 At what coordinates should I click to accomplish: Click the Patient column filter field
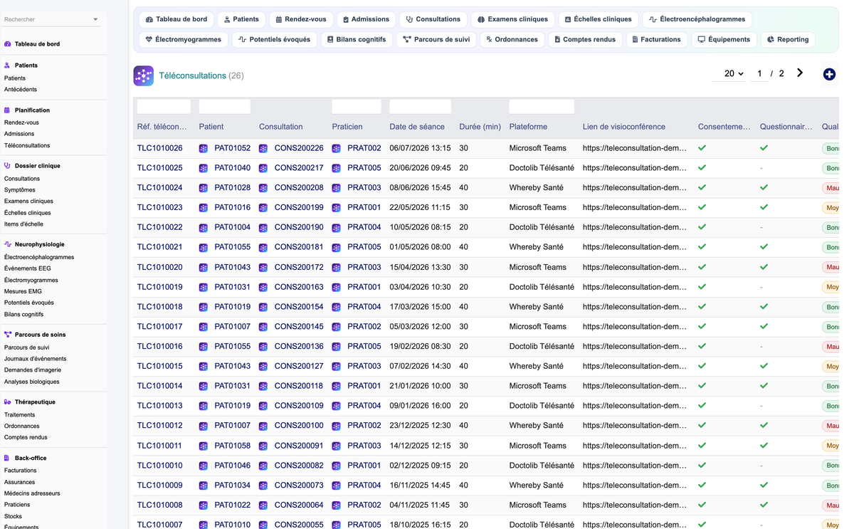click(225, 107)
